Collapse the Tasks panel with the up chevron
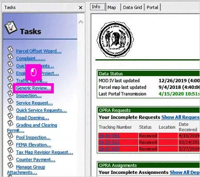 point(81,22)
